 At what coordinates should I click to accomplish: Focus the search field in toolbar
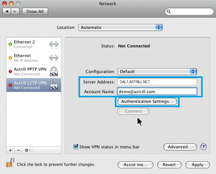click(189, 11)
